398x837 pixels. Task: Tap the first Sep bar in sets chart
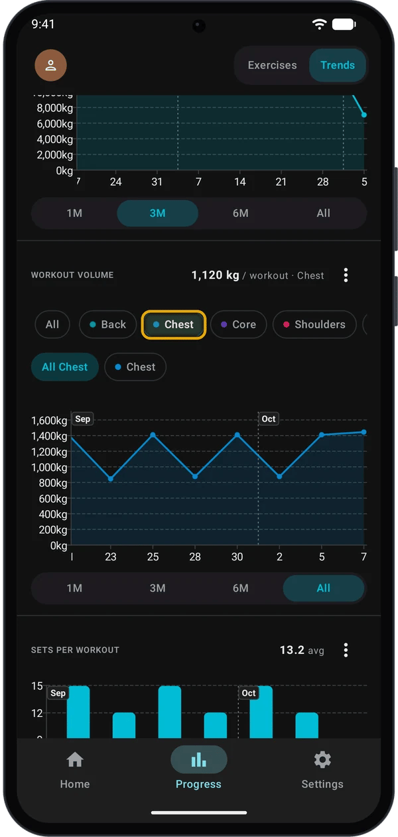click(78, 712)
